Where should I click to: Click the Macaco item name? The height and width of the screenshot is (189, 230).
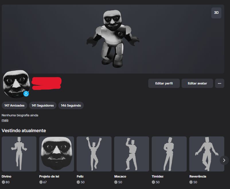(120, 176)
